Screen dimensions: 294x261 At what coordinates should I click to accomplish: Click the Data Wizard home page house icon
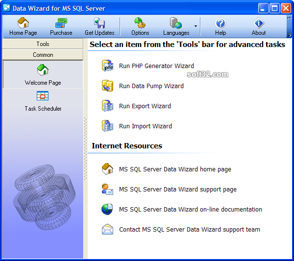pos(107,169)
